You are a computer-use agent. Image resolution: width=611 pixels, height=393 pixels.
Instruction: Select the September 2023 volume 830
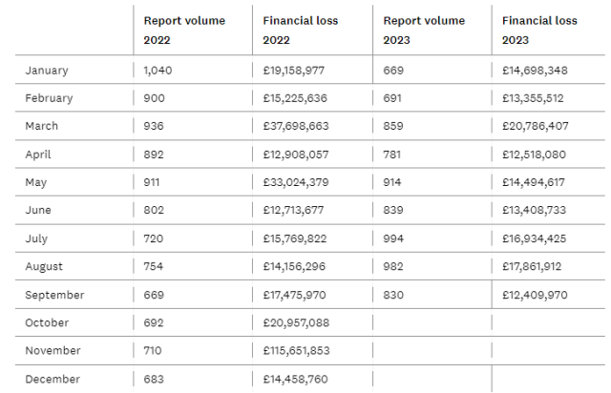pyautogui.click(x=393, y=295)
